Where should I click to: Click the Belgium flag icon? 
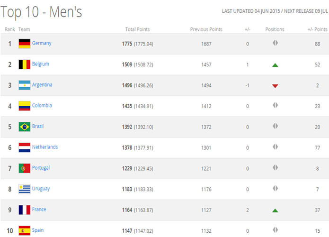point(24,64)
